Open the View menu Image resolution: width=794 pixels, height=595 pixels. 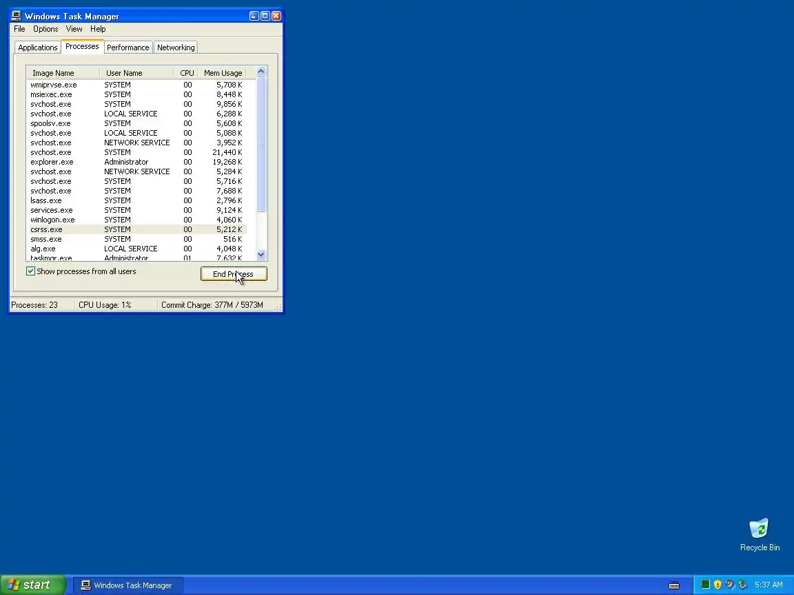click(74, 29)
